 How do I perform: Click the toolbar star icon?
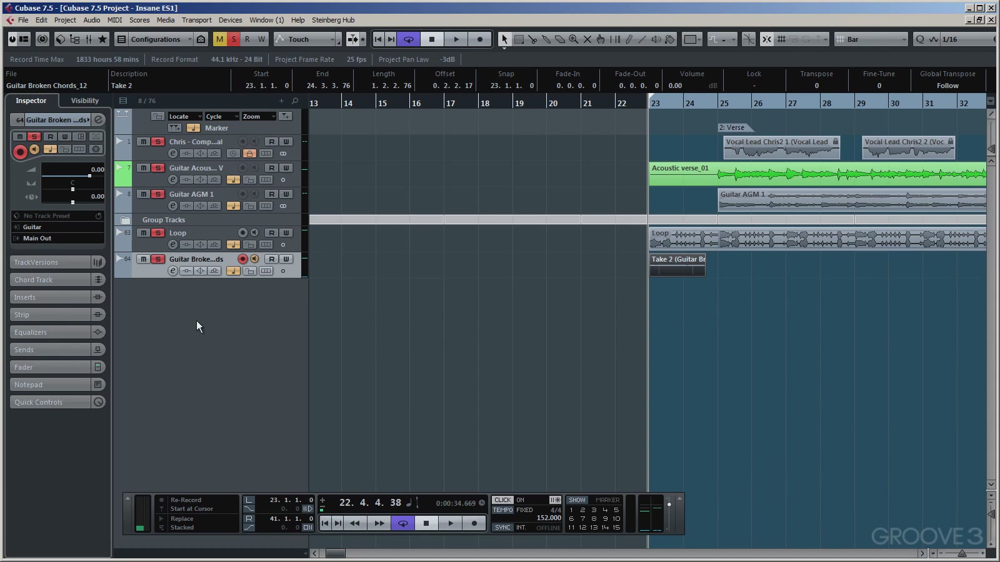103,39
